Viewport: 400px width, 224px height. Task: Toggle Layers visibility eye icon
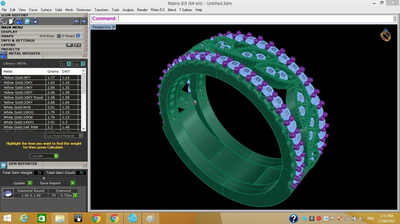tap(77, 45)
